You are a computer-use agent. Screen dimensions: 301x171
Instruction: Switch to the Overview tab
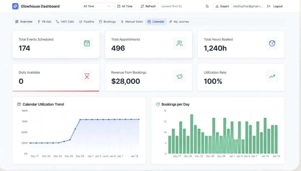[24, 22]
